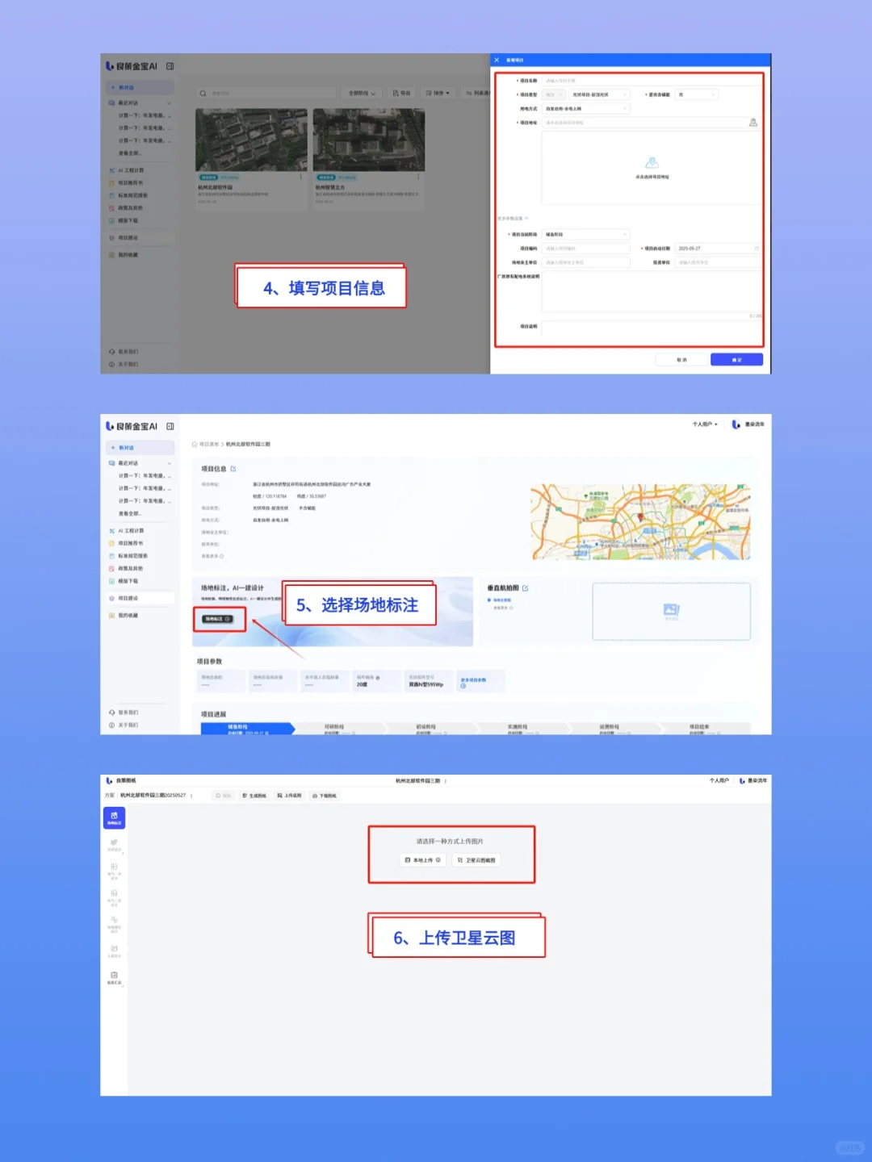Viewport: 872px width, 1162px height.
Task: Select the 场地标注 tool icon in the drawing sidebar
Action: point(114,817)
